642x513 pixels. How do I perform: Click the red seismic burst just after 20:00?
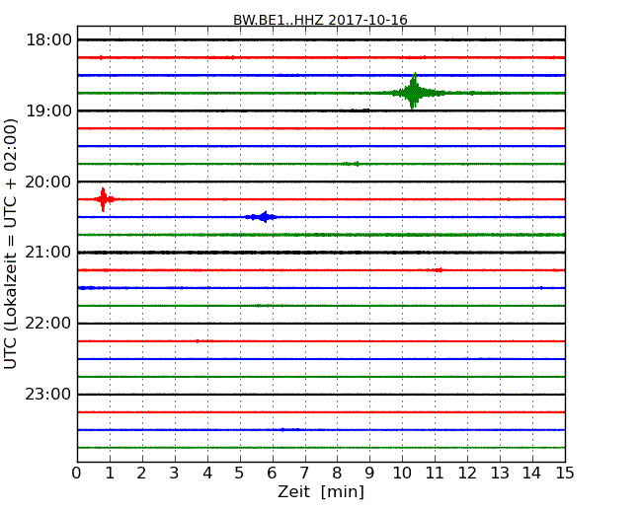click(x=103, y=199)
